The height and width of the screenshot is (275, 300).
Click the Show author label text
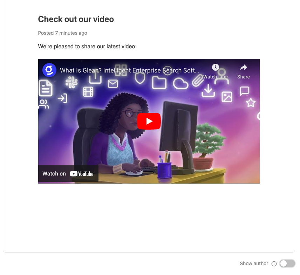point(254,263)
